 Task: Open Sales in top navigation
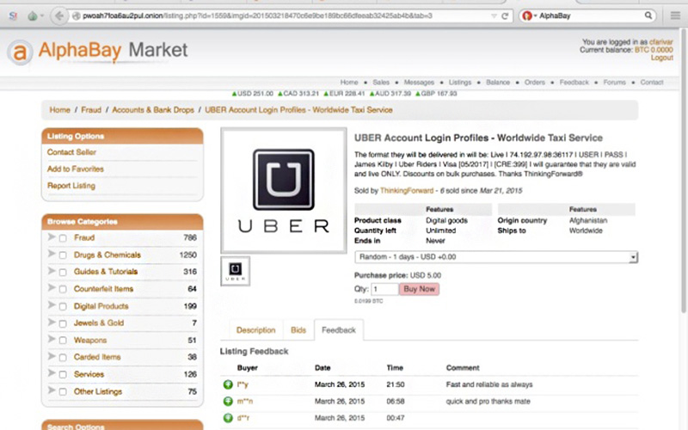click(x=381, y=83)
